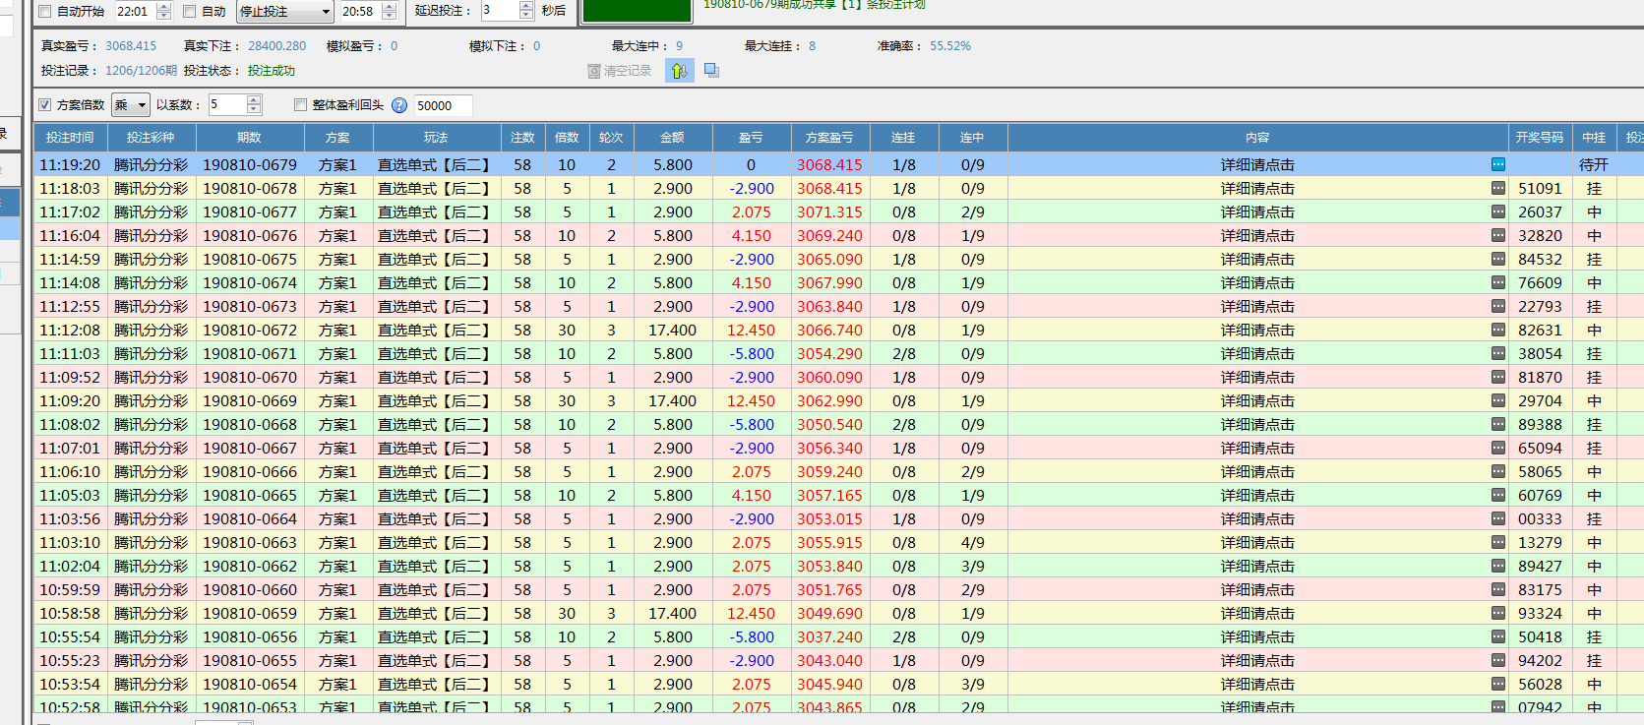
Task: Enable the 自动 checkbox before 停止投注
Action: (x=189, y=12)
